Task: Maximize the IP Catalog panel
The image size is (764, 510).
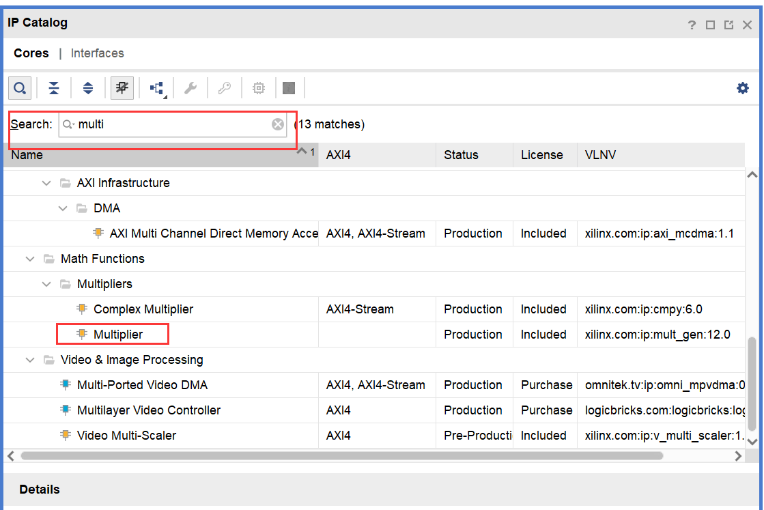Action: (x=710, y=25)
